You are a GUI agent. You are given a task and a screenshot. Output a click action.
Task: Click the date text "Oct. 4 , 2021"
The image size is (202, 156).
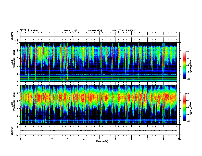coord(71,31)
